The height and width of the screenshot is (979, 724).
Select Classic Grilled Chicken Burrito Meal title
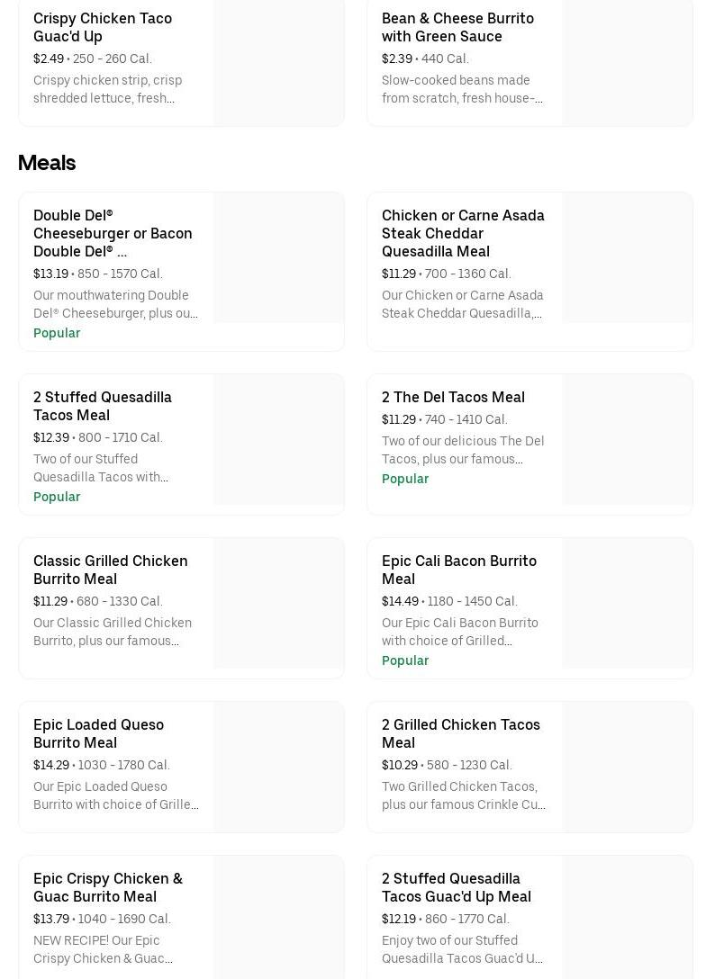click(111, 570)
